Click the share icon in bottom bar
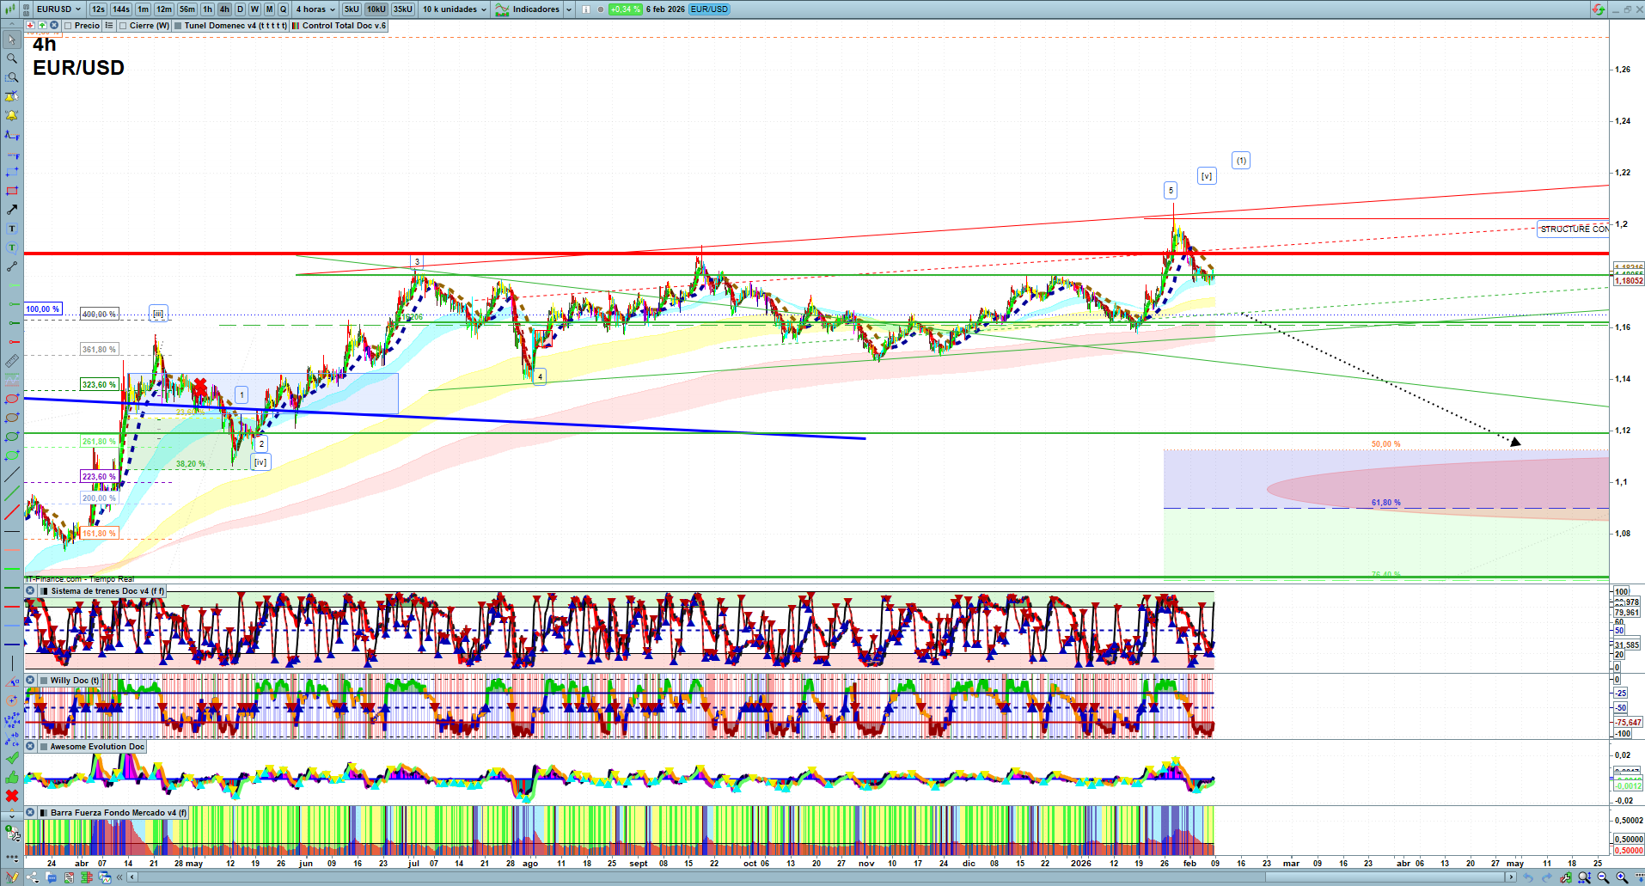The width and height of the screenshot is (1645, 886). [x=33, y=877]
